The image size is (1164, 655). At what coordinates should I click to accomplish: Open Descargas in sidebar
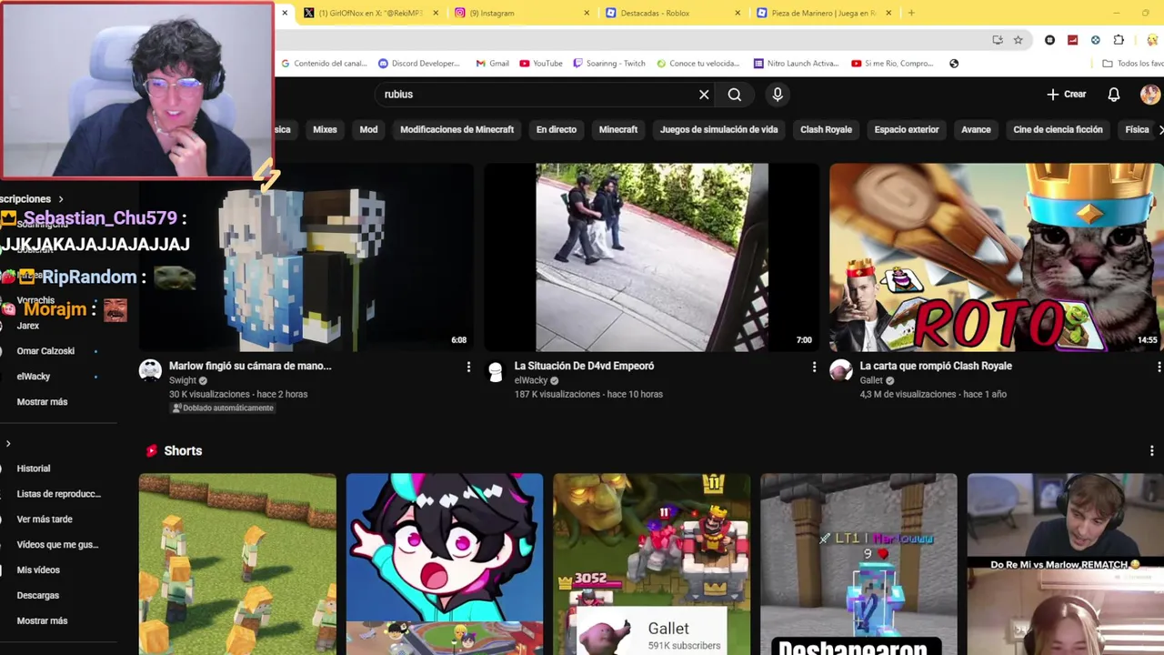pos(38,596)
